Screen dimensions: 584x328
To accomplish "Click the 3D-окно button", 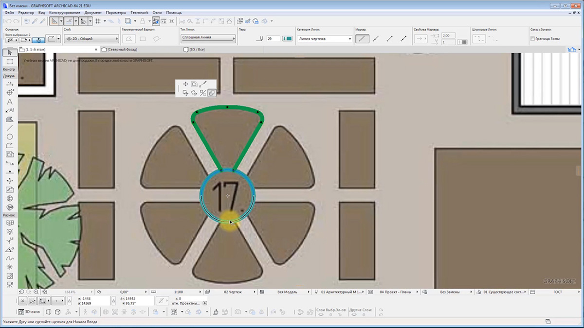I will click(29, 312).
